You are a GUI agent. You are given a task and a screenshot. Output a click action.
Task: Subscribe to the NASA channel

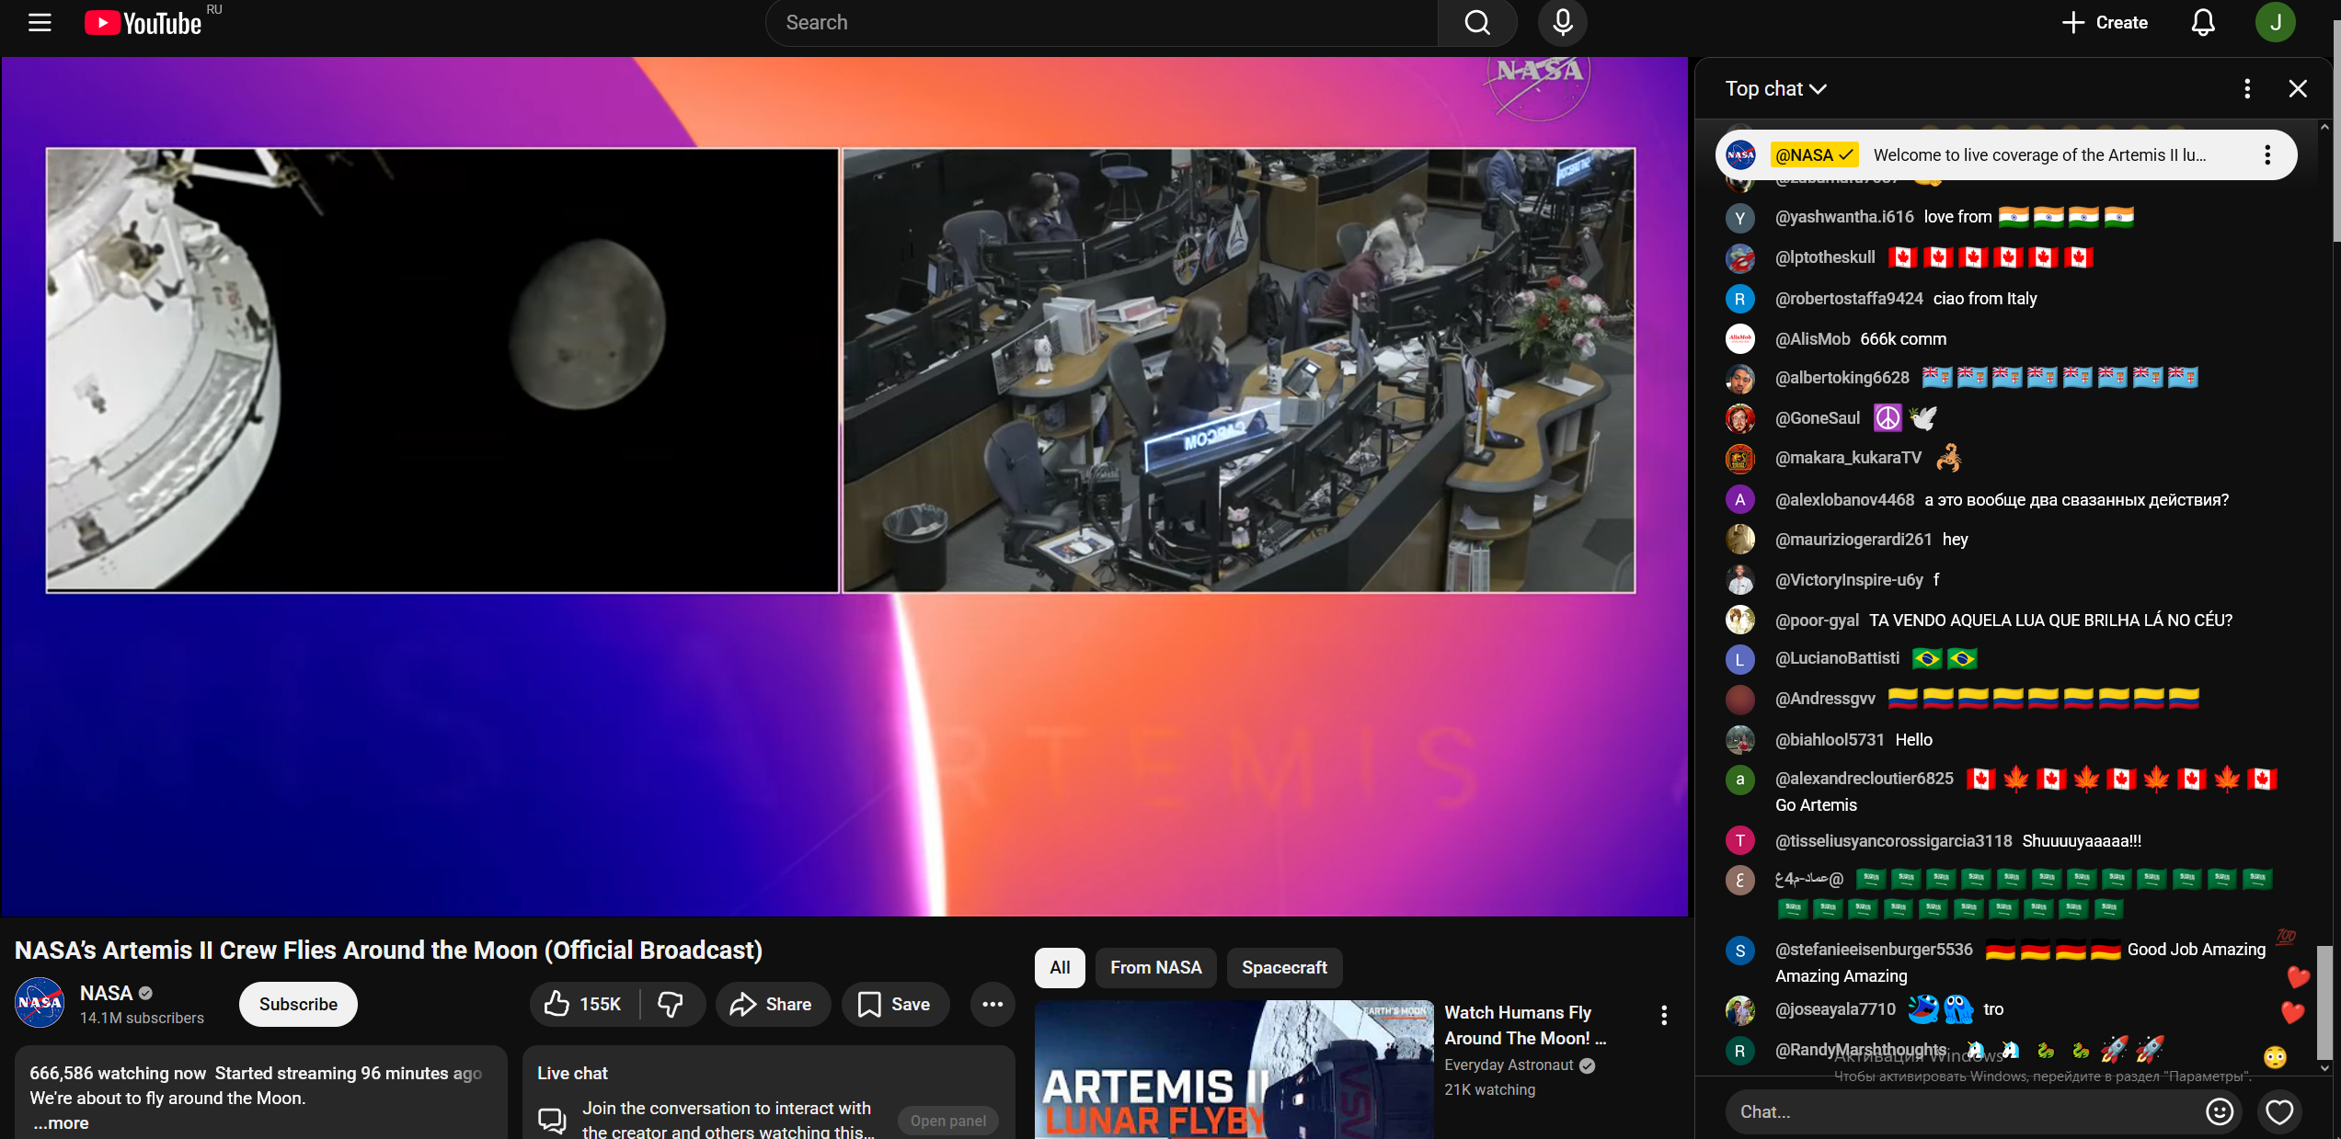click(298, 1004)
